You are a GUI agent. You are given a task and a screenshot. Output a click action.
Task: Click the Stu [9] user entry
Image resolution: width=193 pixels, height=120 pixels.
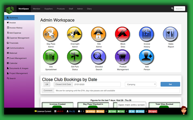coord(71,111)
